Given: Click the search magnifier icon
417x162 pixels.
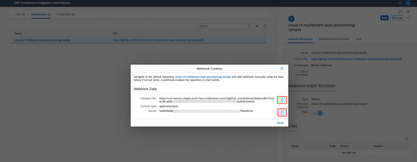Looking at the screenshot, I should point(249,26).
